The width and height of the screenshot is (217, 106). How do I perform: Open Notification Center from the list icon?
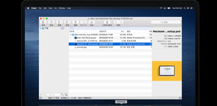[191, 8]
